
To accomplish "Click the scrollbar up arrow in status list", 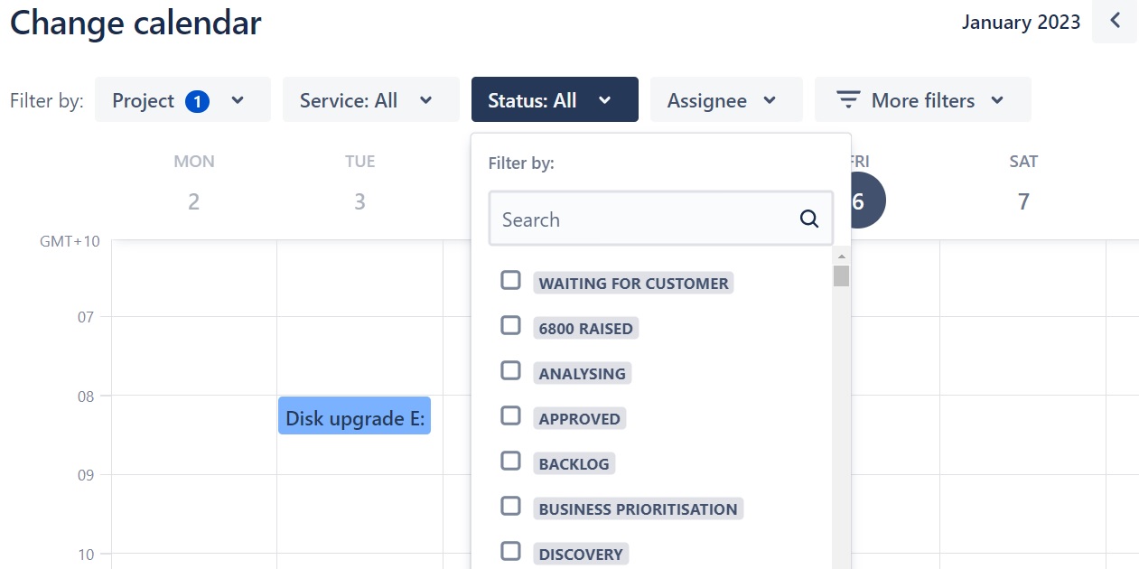I will click(841, 257).
